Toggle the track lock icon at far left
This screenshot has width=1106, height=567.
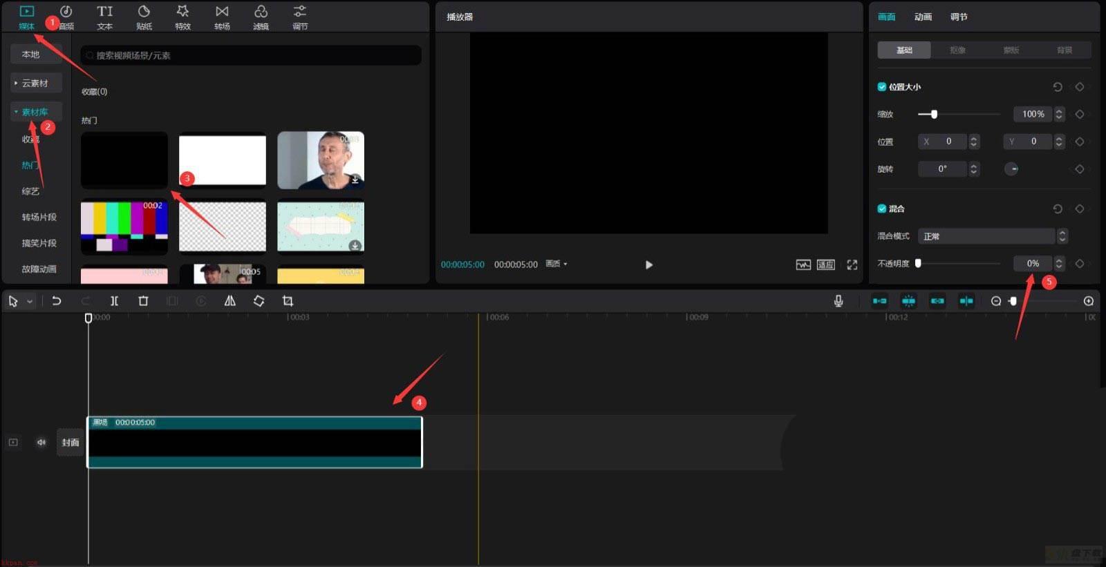(13, 442)
